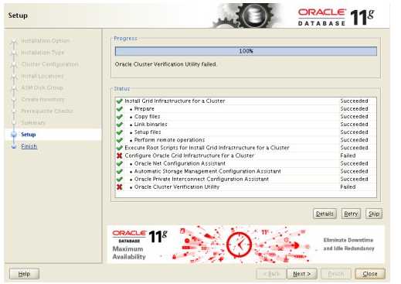Click the Close button
This screenshot has height=284, width=401.
point(370,274)
